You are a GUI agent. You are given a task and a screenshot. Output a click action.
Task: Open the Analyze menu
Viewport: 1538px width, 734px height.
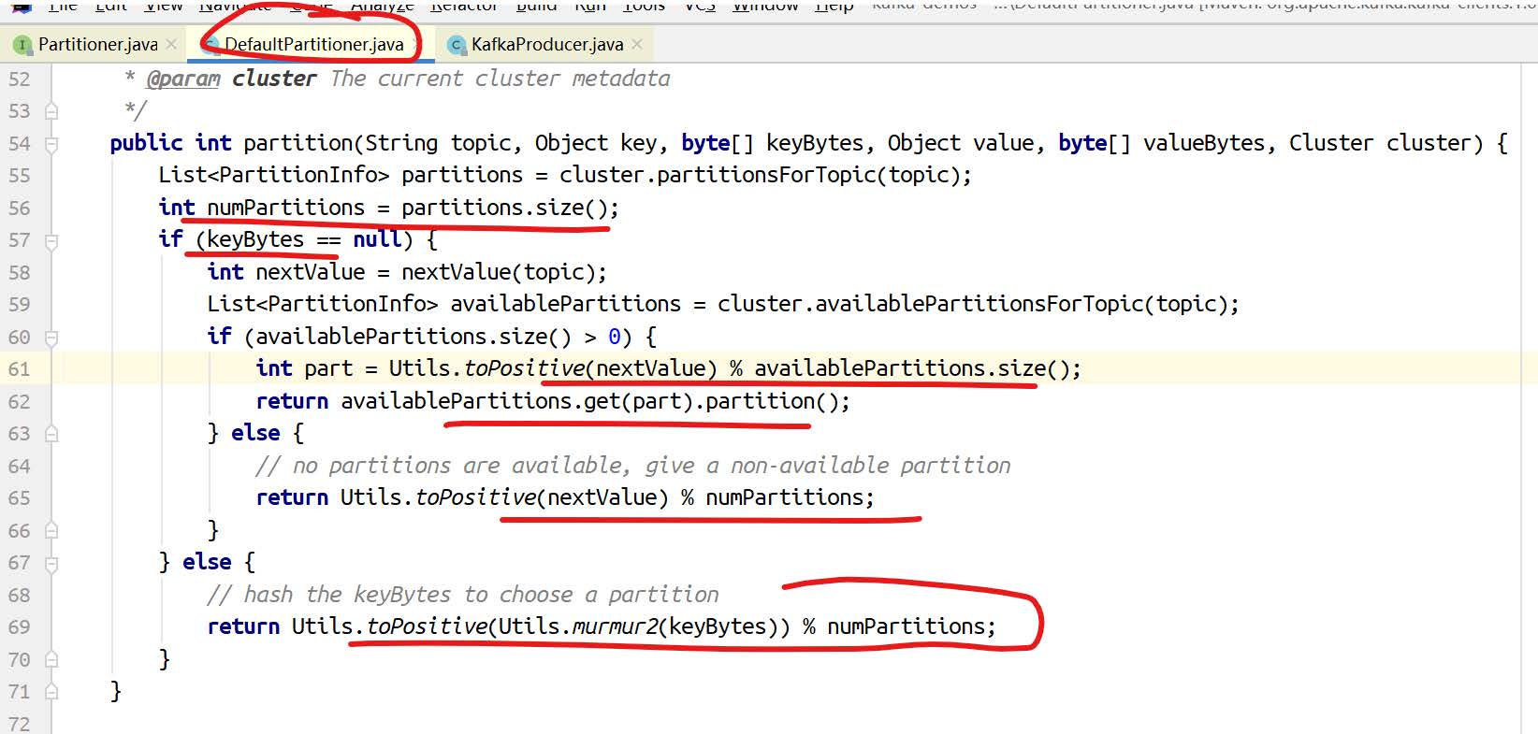click(x=382, y=6)
